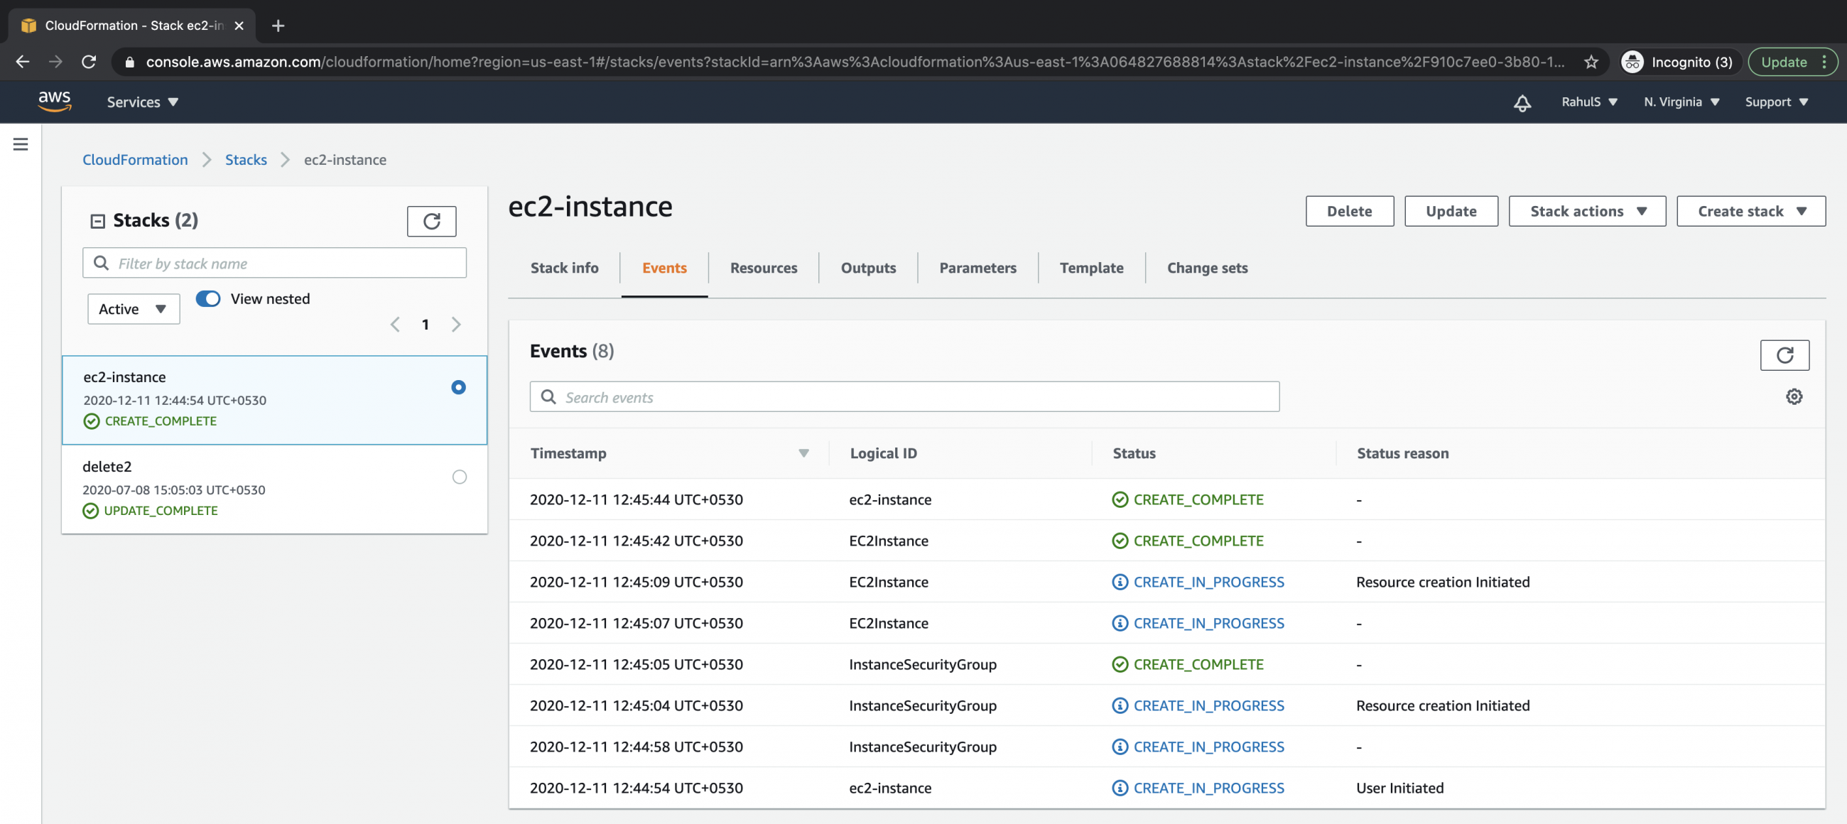Switch to Events tab
This screenshot has width=1847, height=824.
point(664,268)
